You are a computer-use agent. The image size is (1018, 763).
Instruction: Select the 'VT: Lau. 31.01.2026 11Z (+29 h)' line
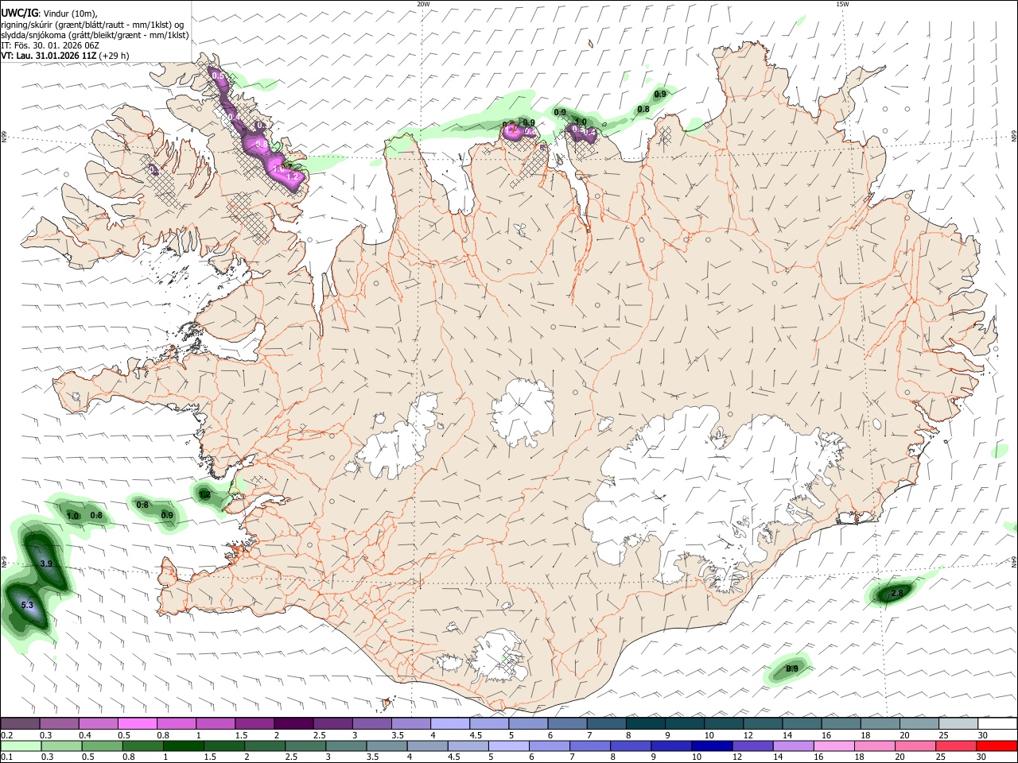[x=65, y=56]
